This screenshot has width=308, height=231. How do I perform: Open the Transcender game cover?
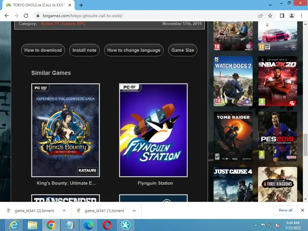click(66, 198)
